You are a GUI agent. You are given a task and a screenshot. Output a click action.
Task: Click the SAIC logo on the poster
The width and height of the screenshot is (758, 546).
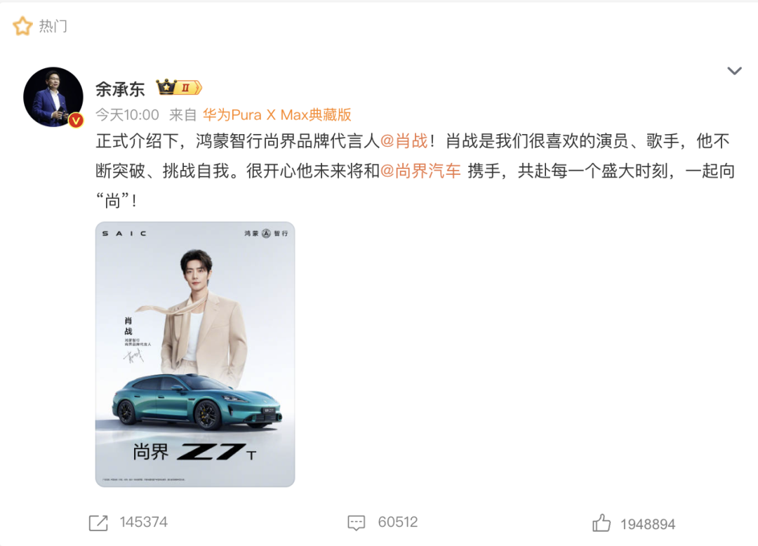click(124, 234)
